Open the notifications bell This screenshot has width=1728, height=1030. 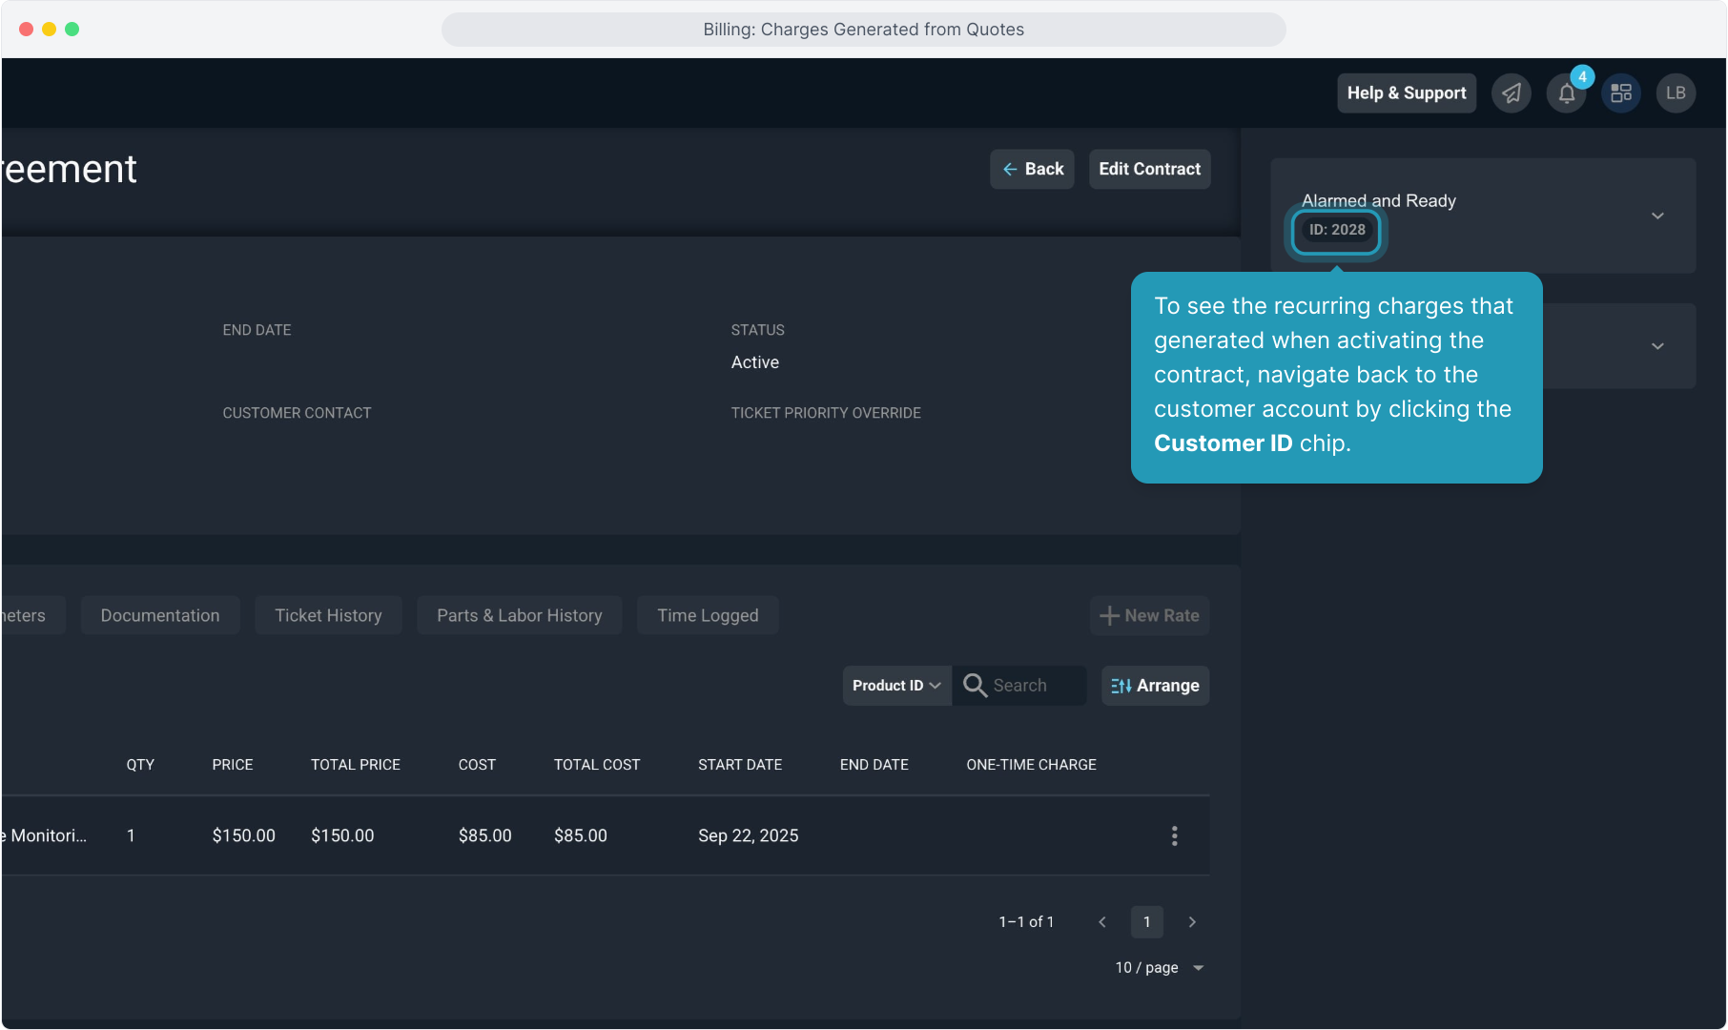1566,93
